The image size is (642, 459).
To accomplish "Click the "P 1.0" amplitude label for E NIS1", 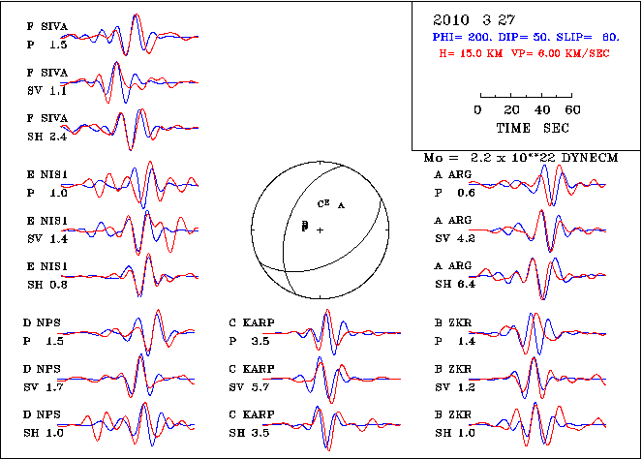I will tap(47, 193).
